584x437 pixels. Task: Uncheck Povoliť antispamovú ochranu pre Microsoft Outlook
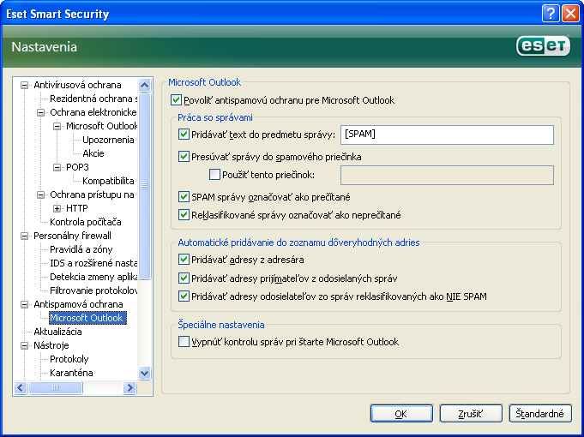pos(176,100)
